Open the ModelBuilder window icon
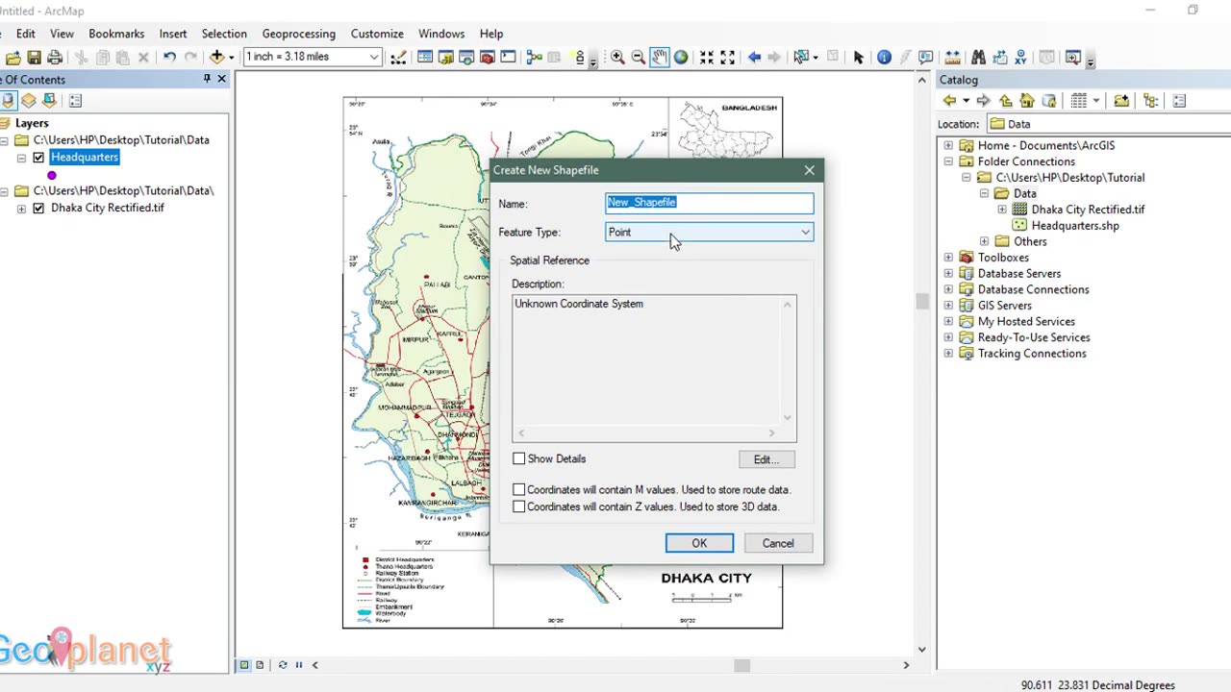Image resolution: width=1231 pixels, height=692 pixels. click(535, 58)
